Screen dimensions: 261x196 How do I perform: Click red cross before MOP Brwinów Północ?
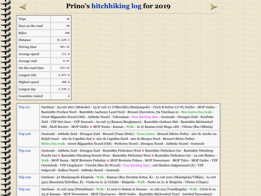coord(108,161)
